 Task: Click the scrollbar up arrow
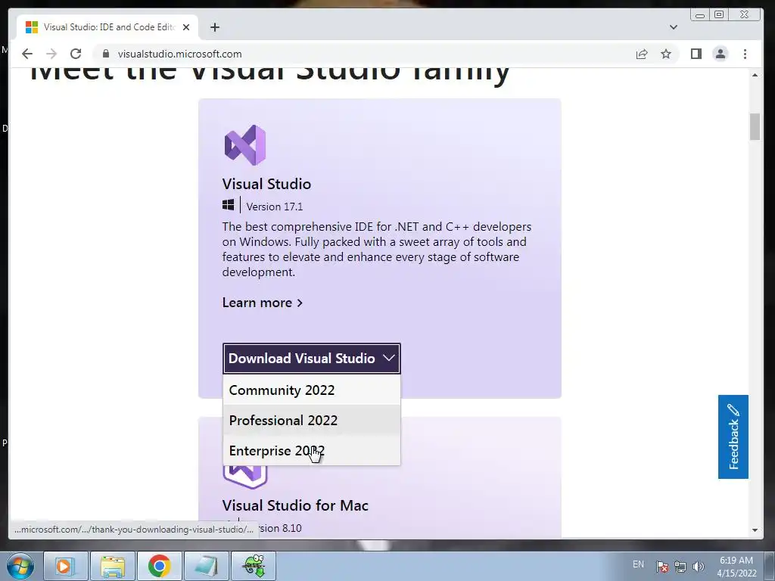tap(755, 75)
